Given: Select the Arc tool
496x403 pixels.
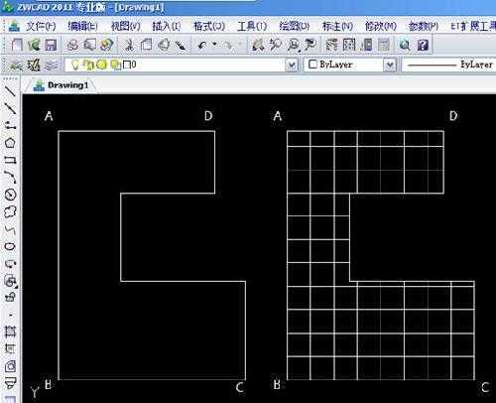Looking at the screenshot, I should (11, 178).
